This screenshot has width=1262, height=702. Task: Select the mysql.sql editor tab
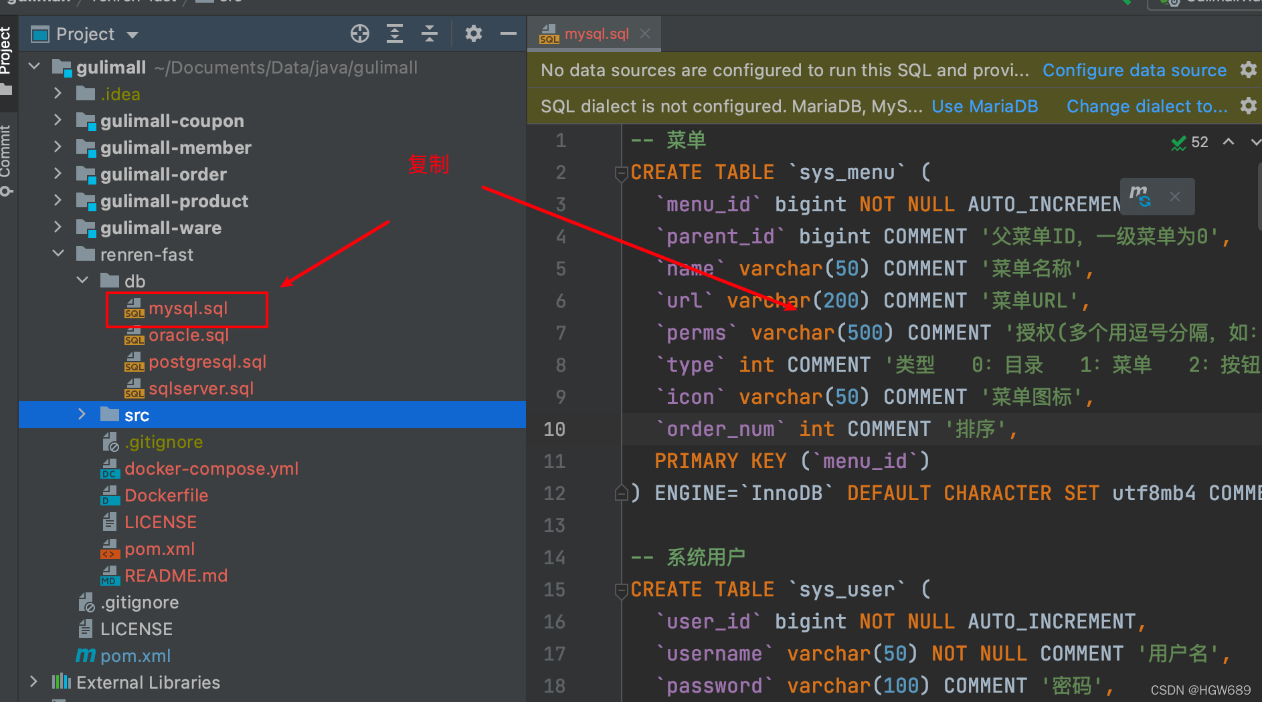point(596,33)
